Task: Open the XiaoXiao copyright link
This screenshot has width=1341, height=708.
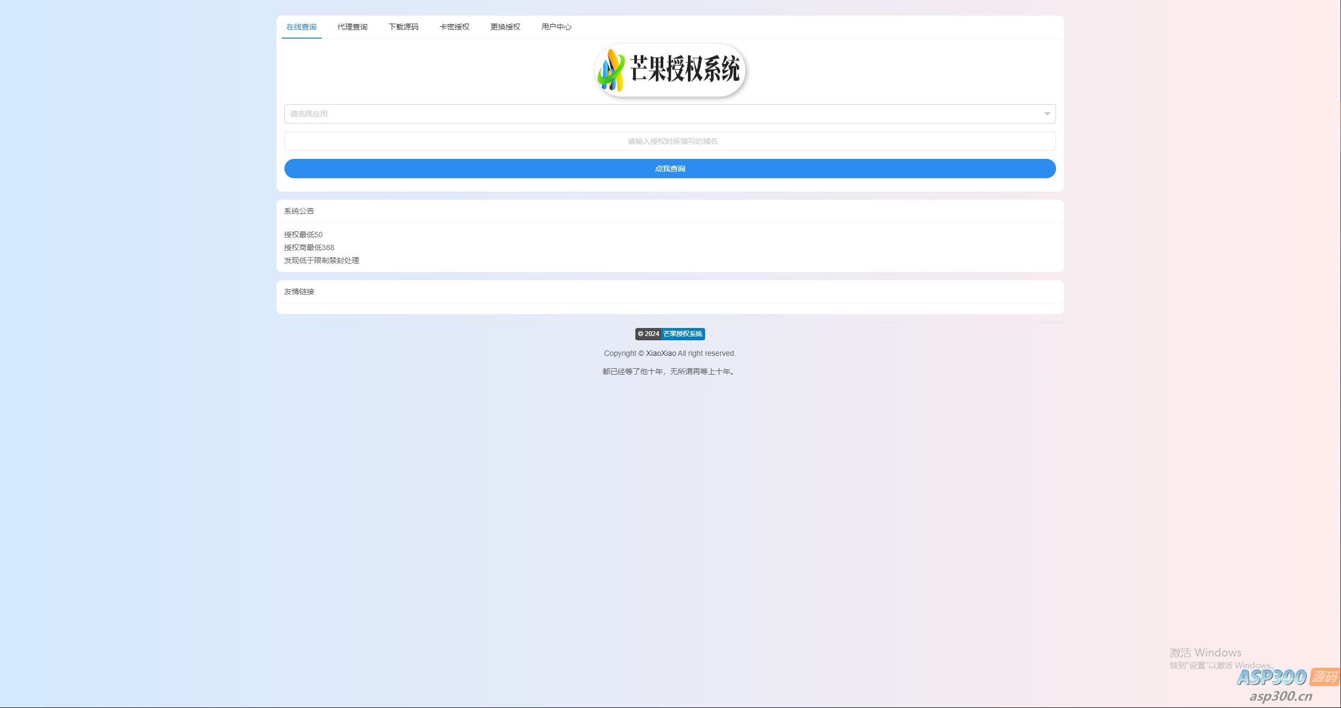Action: pos(661,353)
